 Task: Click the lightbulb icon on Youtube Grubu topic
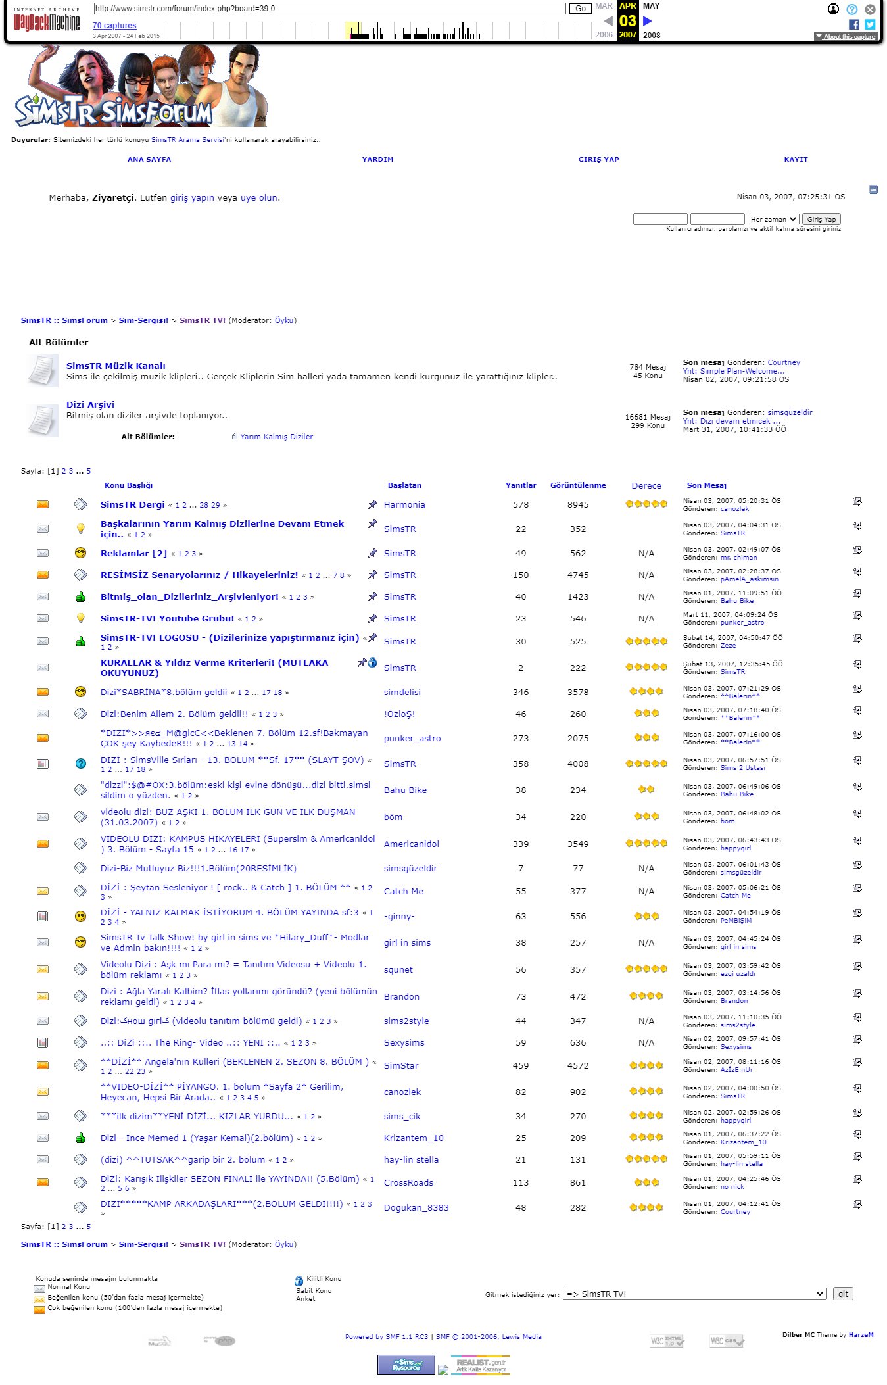[80, 618]
